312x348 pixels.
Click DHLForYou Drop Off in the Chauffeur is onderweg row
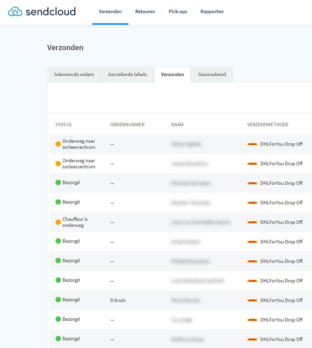[x=281, y=222]
